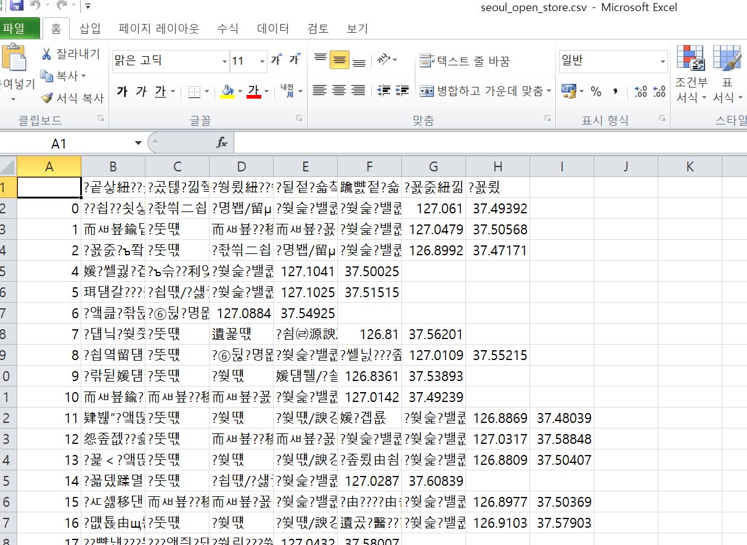This screenshot has width=747, height=545.
Task: Switch to the 페이지 레이아웃 tab
Action: [x=159, y=28]
